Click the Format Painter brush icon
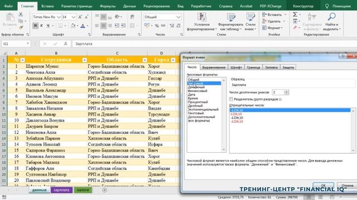Viewport: 357px width, 200px height. [21, 27]
